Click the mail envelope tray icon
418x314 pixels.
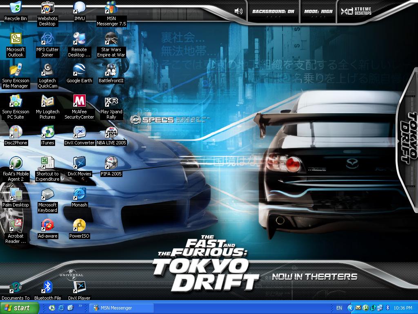point(358,308)
